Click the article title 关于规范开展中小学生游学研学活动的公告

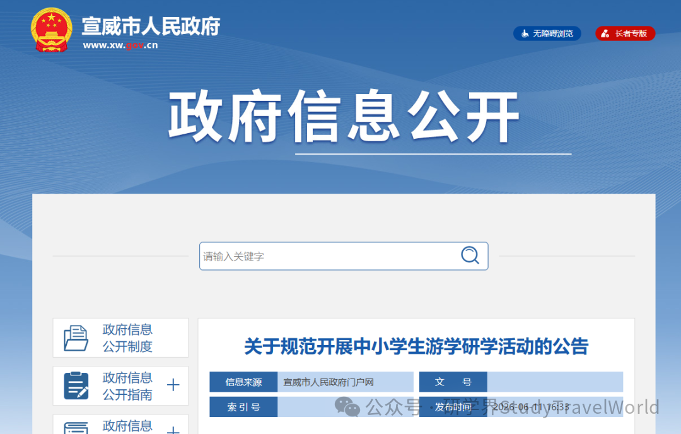pyautogui.click(x=416, y=347)
